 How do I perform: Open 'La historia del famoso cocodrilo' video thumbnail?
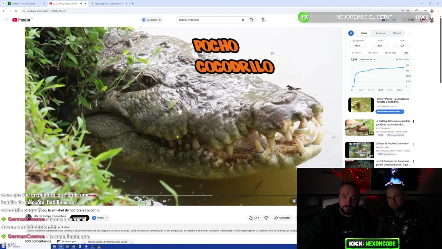click(x=359, y=128)
